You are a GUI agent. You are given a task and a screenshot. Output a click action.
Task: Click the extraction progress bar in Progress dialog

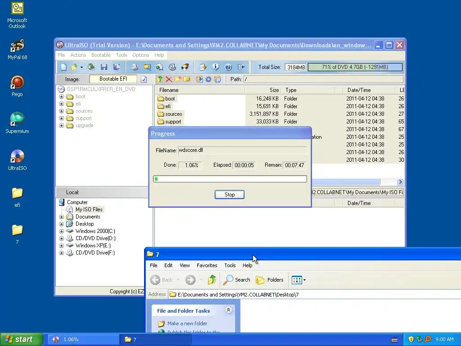230,179
